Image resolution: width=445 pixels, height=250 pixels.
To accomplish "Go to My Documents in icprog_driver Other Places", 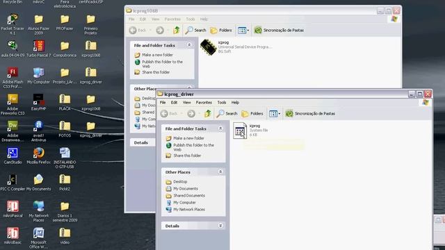I will click(182, 188).
